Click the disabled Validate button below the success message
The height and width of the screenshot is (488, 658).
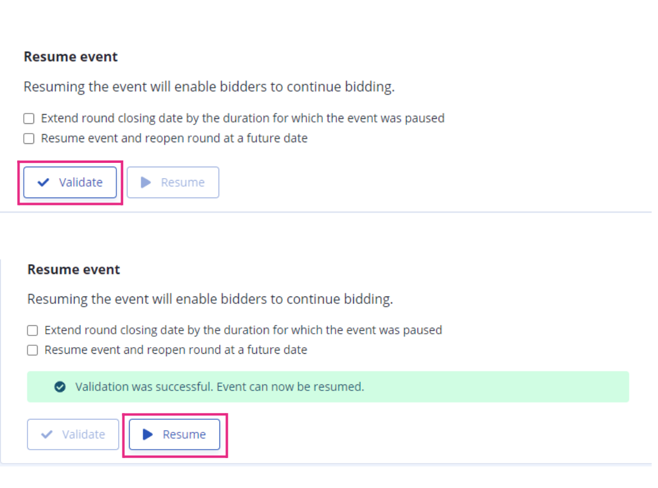(x=73, y=434)
